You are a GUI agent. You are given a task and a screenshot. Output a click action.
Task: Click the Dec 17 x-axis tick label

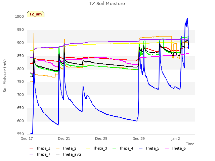click(x=27, y=139)
